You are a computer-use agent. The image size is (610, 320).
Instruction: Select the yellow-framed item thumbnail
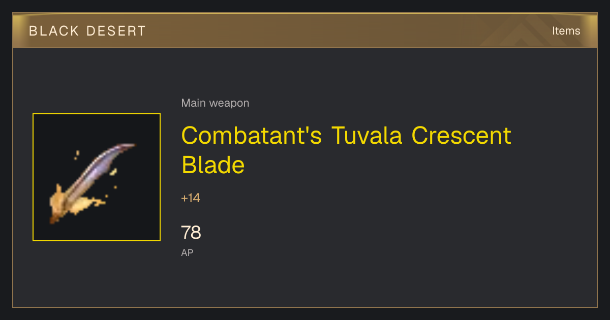[x=97, y=177]
